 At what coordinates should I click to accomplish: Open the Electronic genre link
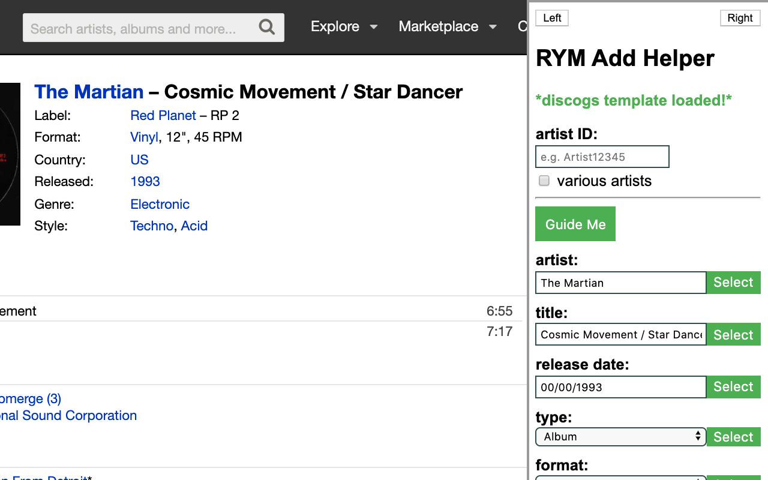pyautogui.click(x=160, y=204)
